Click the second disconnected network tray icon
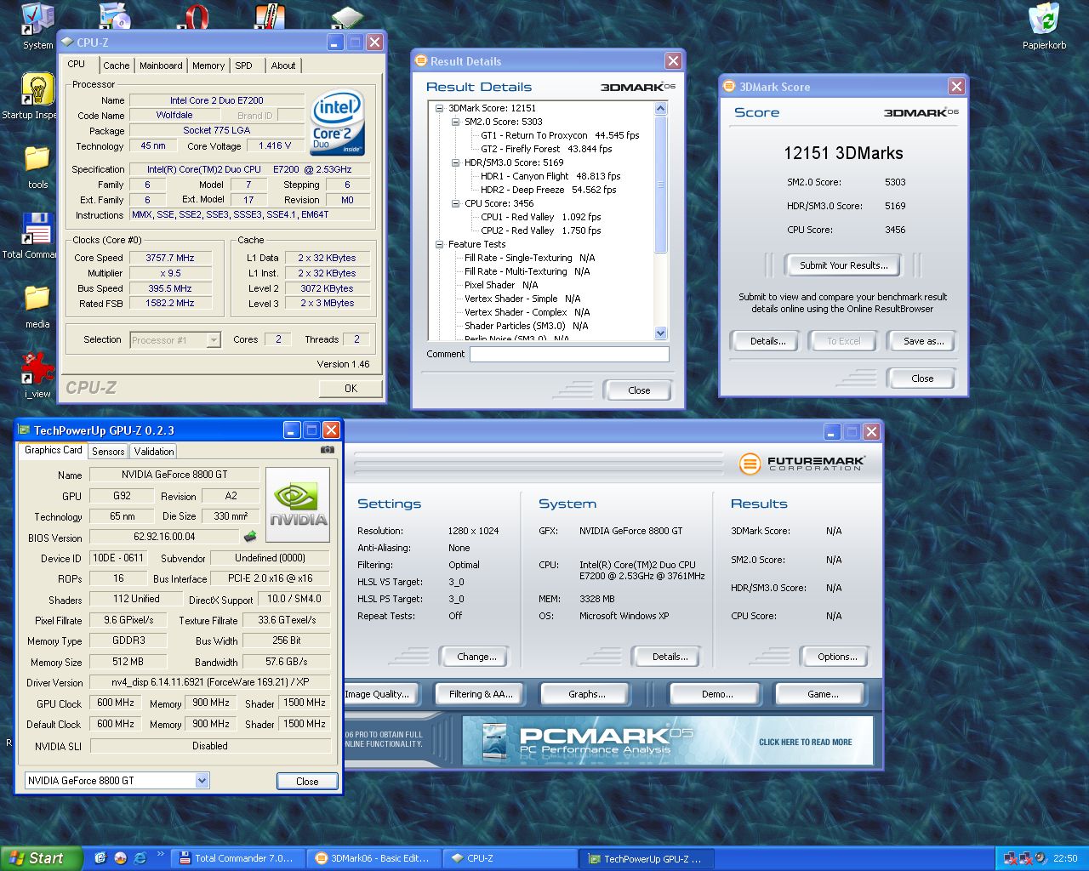 (1025, 858)
